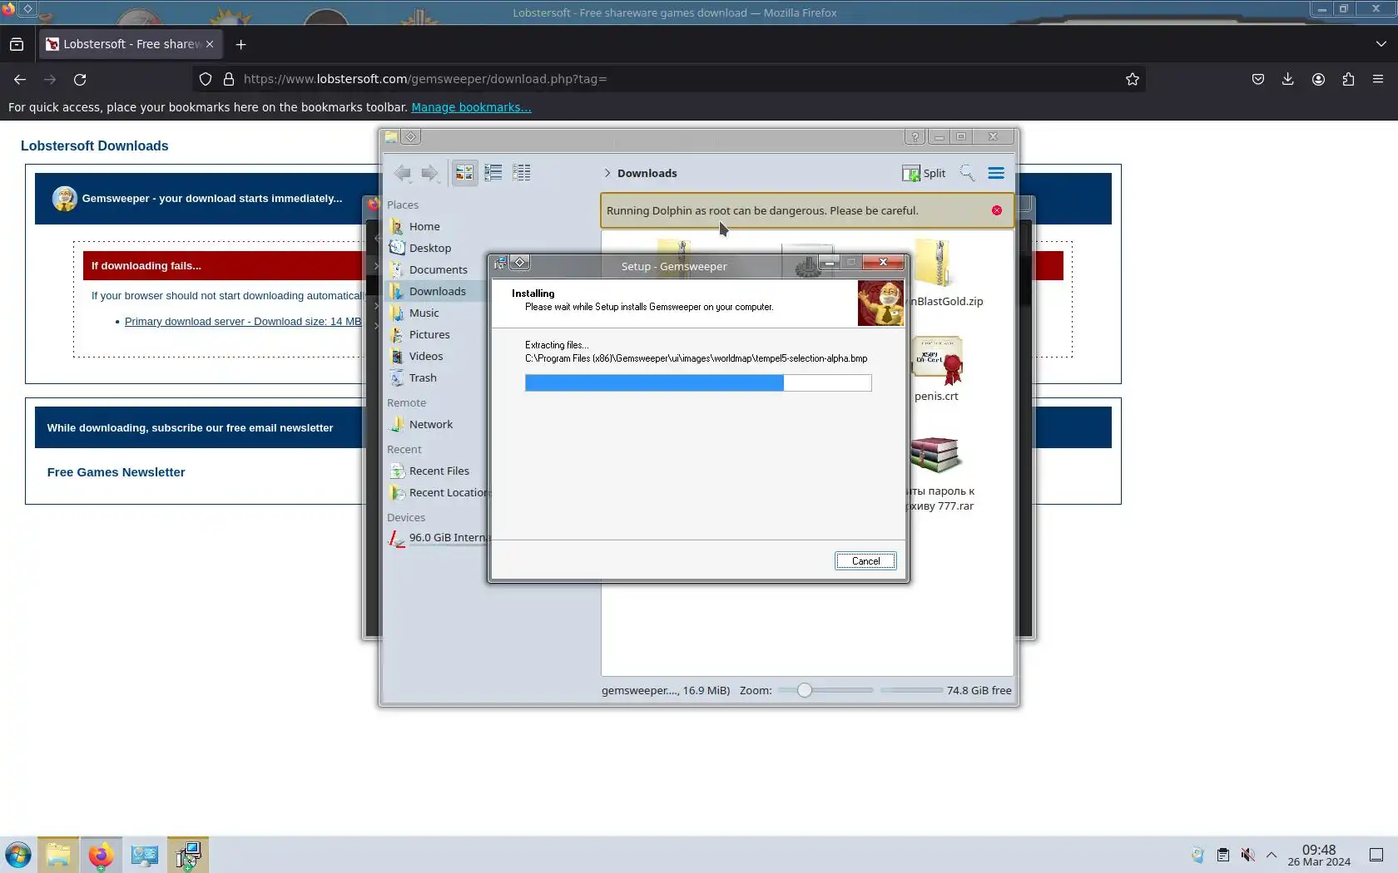
Task: Click the Firefox forward arrow
Action: (50, 79)
